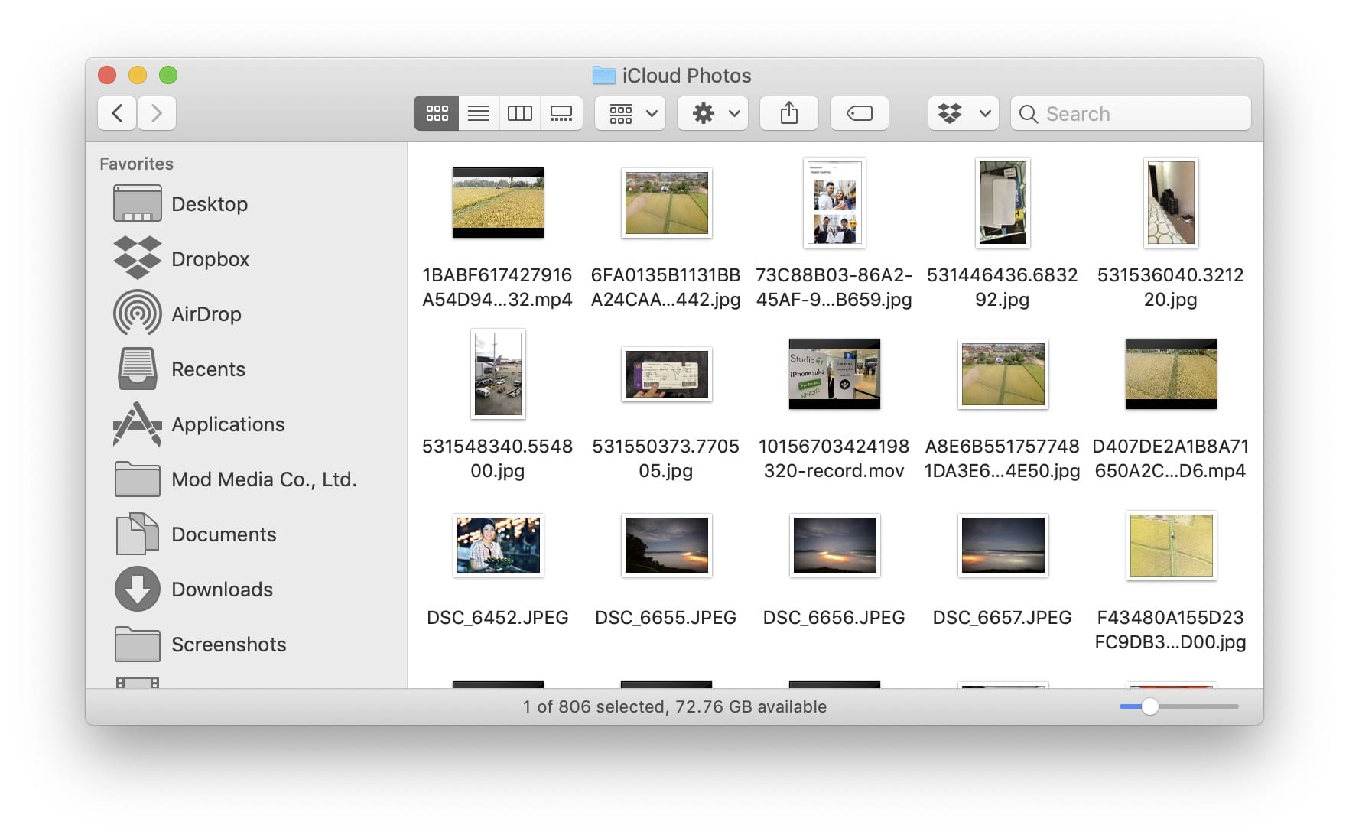Adjust the thumbnail size slider
The image size is (1349, 838).
pyautogui.click(x=1149, y=706)
